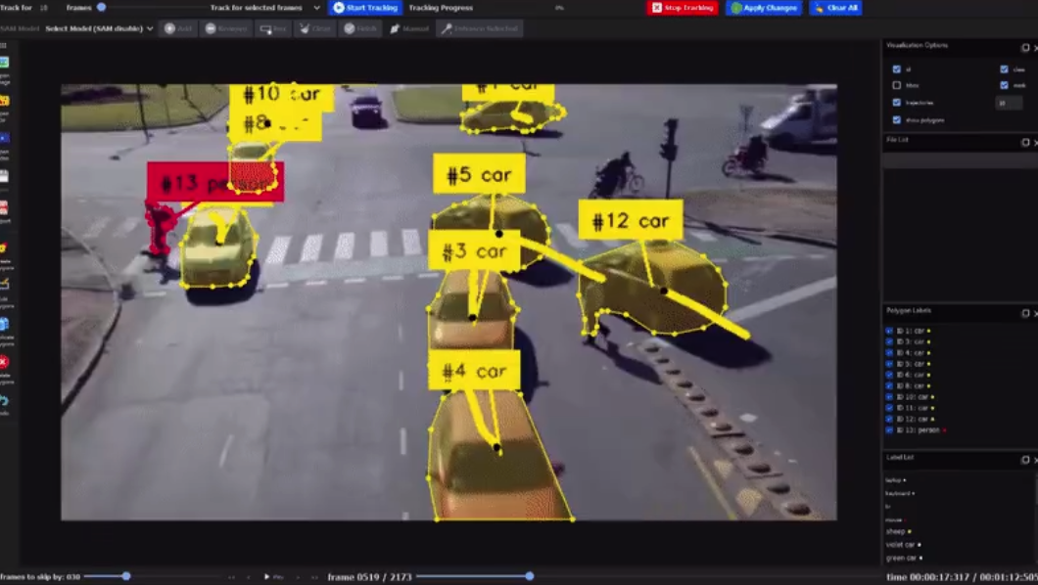Select the Create Polygons tool
The image size is (1038, 585).
tap(4, 247)
